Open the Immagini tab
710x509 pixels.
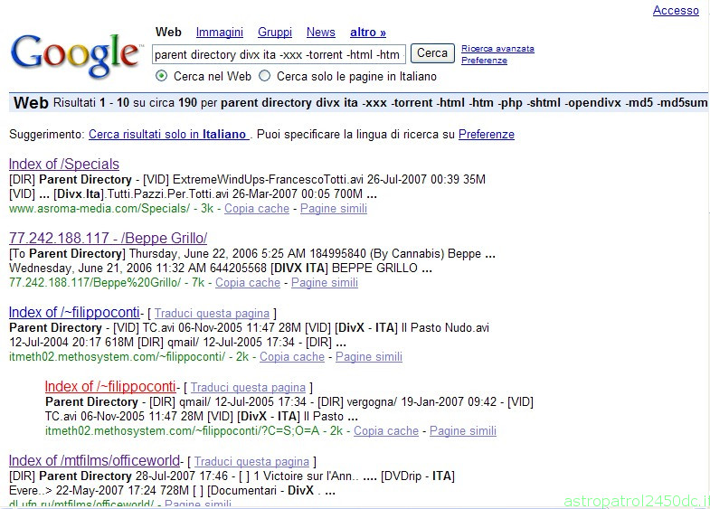220,33
